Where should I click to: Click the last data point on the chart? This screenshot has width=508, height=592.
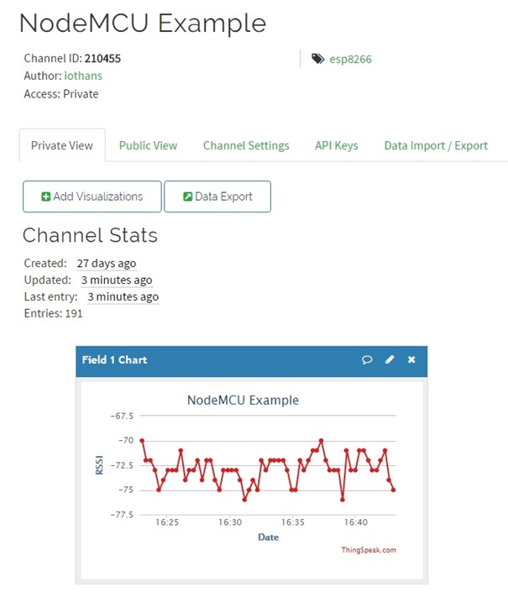click(394, 490)
